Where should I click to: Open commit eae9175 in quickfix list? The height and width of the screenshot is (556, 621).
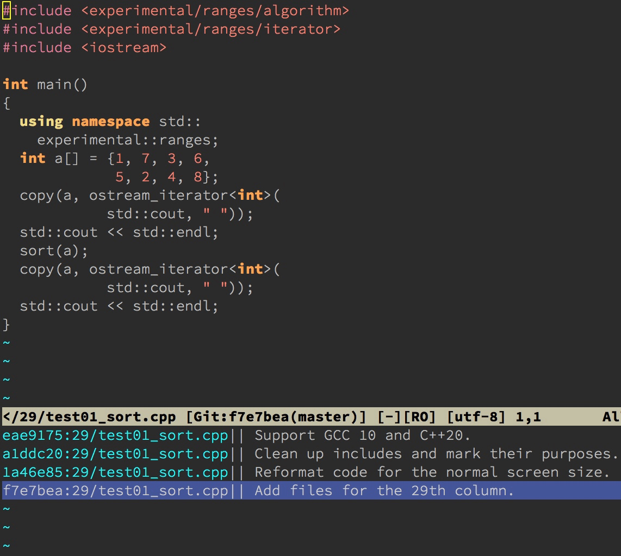coord(115,435)
